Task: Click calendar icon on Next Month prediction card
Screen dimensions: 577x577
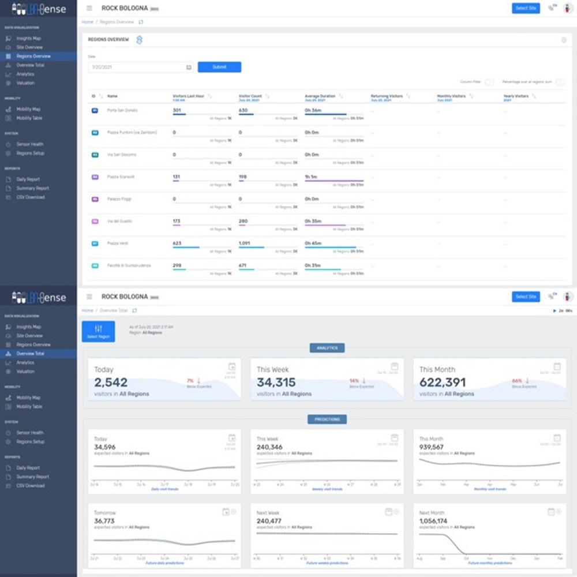Action: (551, 512)
